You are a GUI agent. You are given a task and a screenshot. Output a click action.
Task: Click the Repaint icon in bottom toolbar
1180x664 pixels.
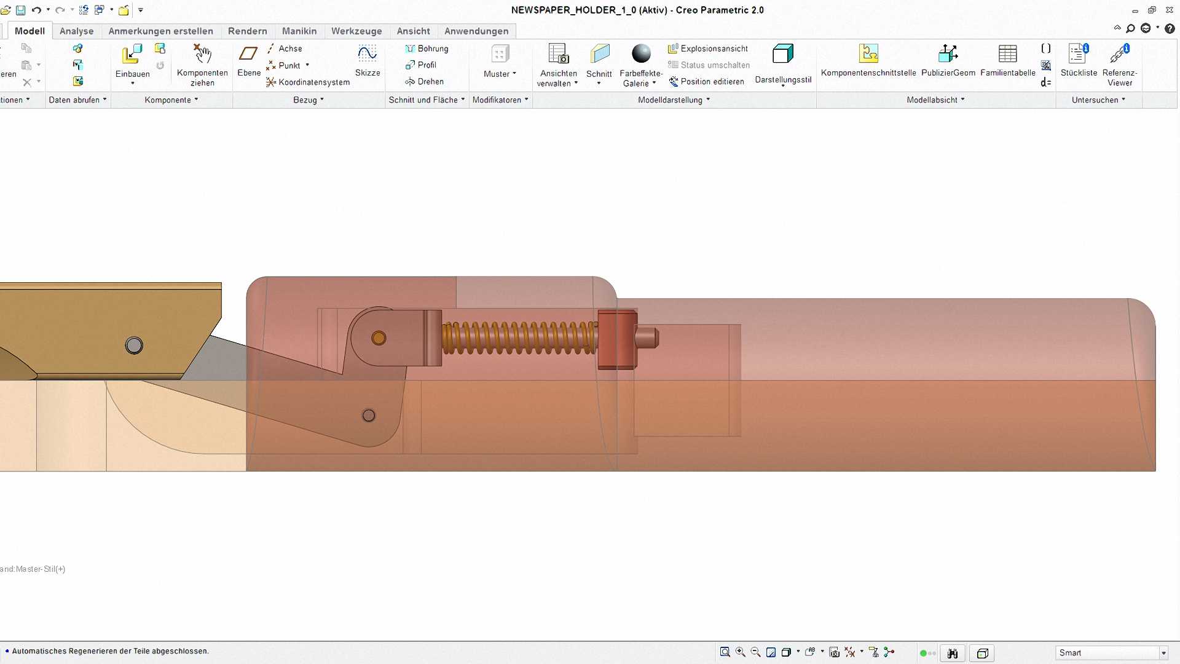click(x=771, y=652)
